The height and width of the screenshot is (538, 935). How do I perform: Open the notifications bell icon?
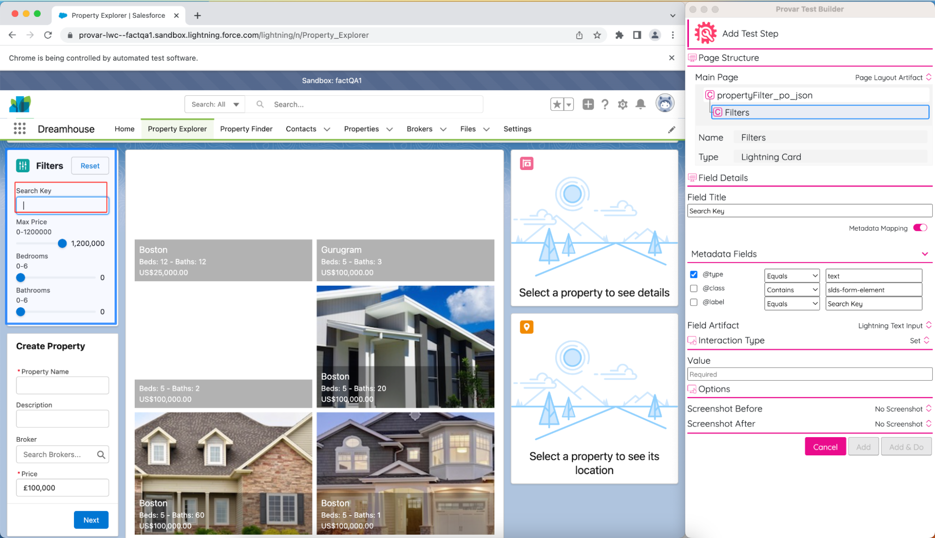click(x=640, y=104)
